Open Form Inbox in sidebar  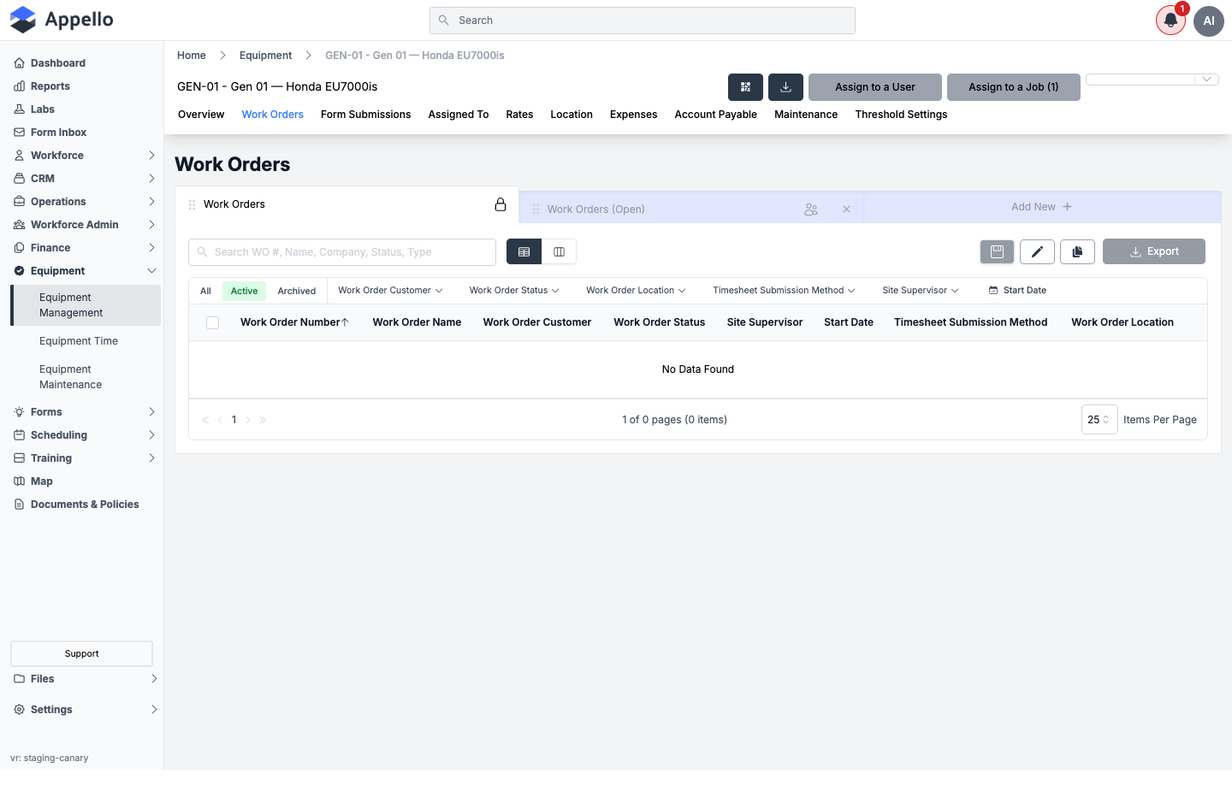pos(58,133)
